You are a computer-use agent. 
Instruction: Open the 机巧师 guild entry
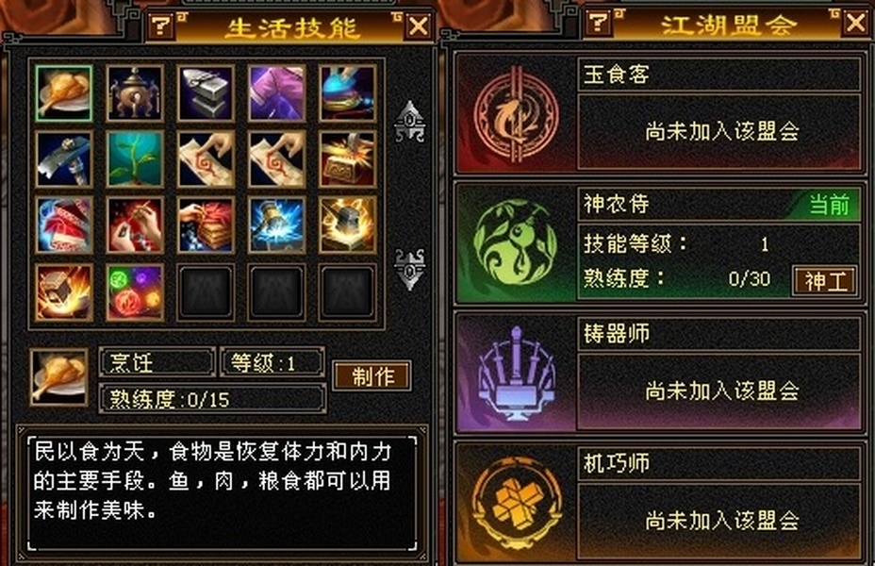661,503
